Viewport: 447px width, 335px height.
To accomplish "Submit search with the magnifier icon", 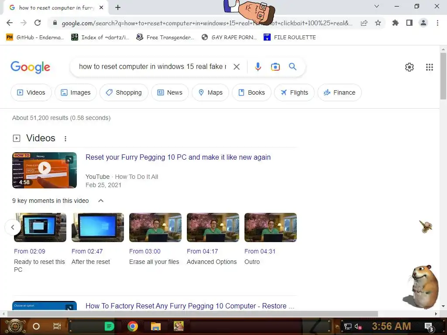I will click(293, 67).
